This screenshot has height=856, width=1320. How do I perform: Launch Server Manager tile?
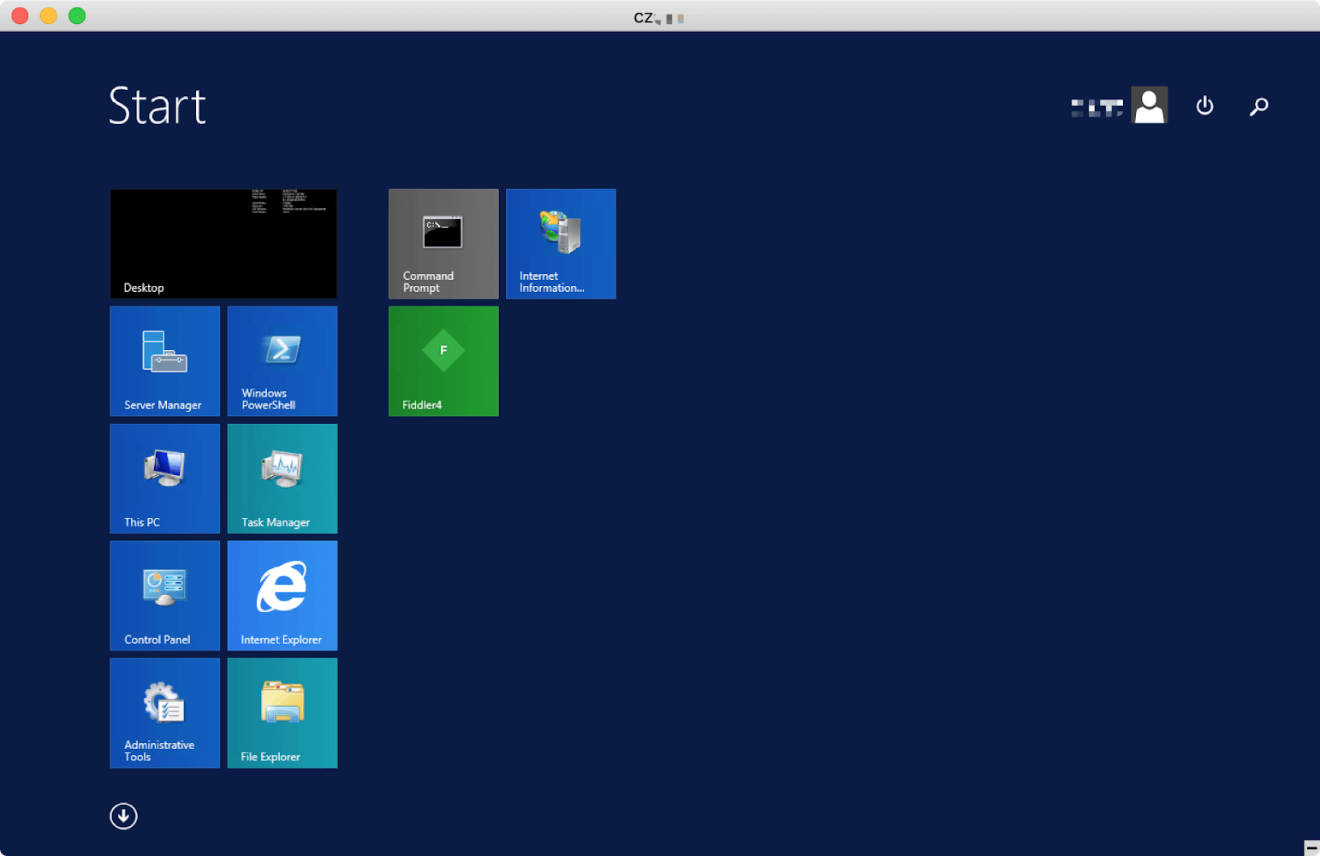[x=165, y=361]
